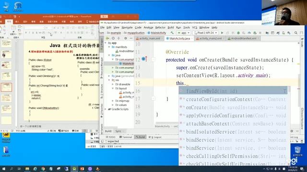Screen dimensions: 307x172
Task: Collapse the app node in Project tree
Action: point(106,43)
